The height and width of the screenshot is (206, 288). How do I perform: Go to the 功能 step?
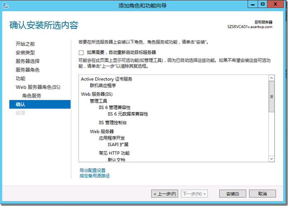point(20,79)
